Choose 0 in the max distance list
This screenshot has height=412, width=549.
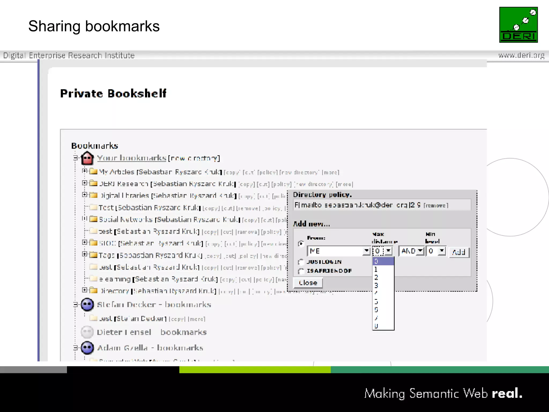pyautogui.click(x=383, y=261)
